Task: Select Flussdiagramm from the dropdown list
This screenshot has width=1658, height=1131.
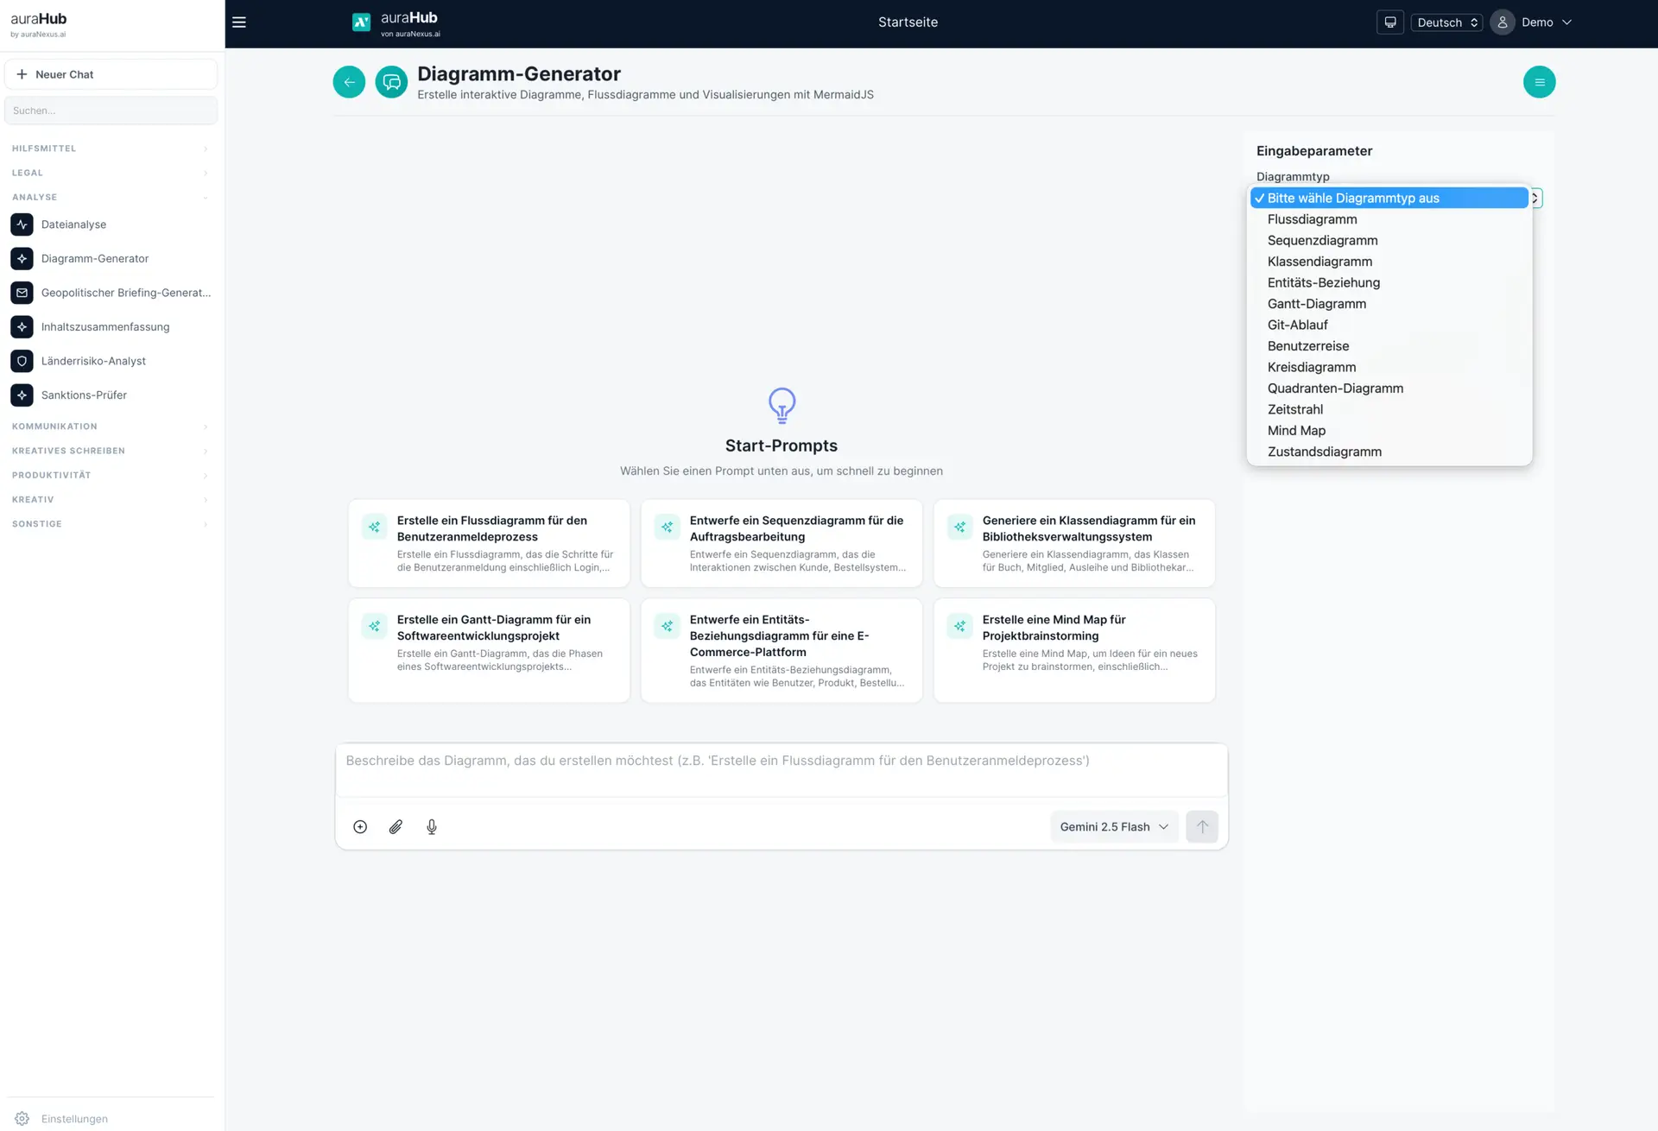Action: [x=1312, y=219]
